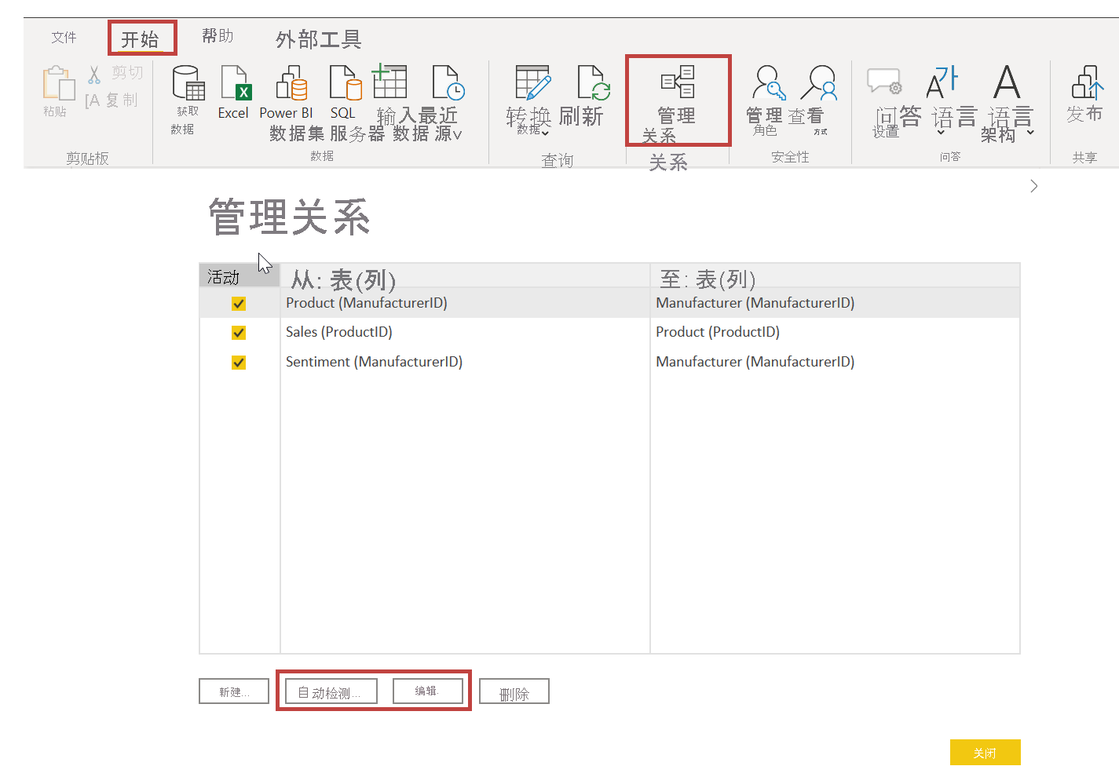1119x777 pixels.
Task: Open the Help (帮助) tab
Action: 218,36
